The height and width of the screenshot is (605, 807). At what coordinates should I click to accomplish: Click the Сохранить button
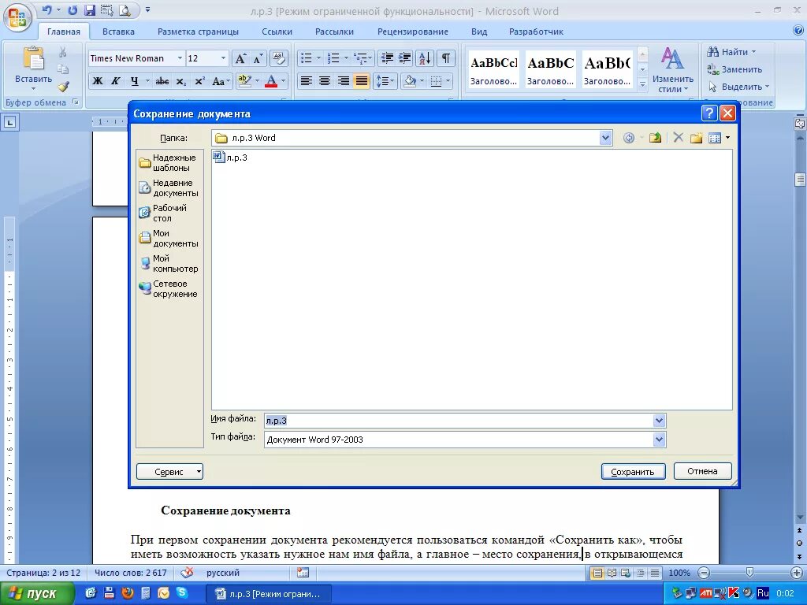pyautogui.click(x=633, y=471)
